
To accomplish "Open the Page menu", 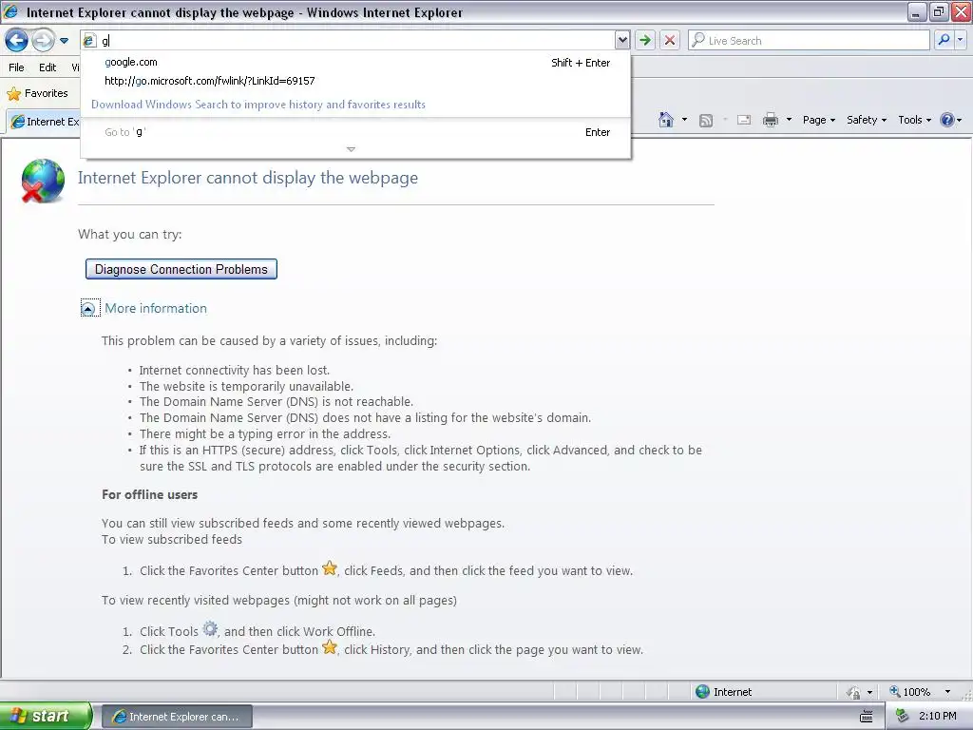I will (818, 121).
